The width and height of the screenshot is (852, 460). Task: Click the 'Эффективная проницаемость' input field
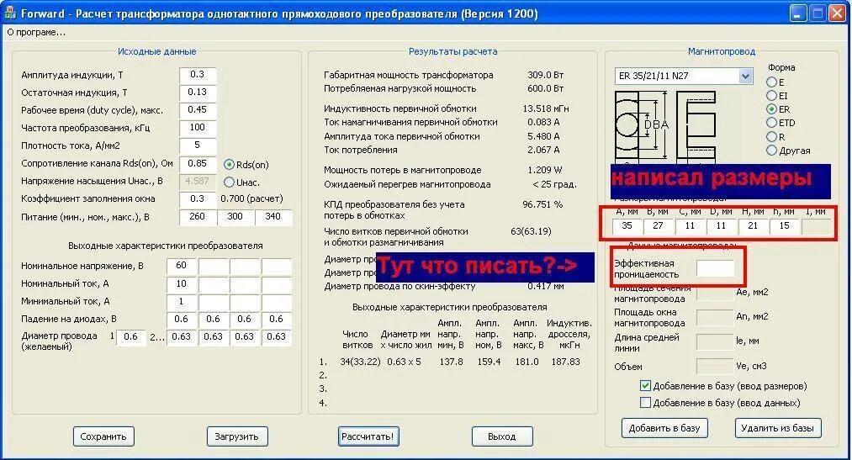point(715,268)
